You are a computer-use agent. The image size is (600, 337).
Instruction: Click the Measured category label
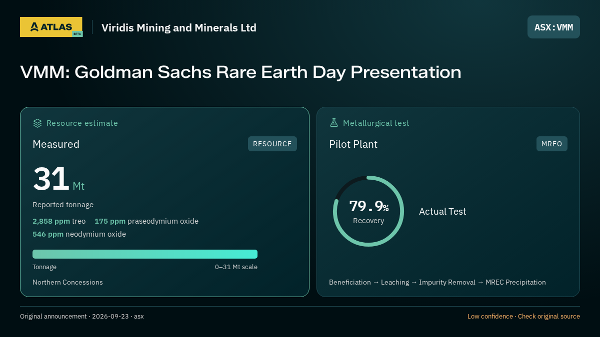click(56, 144)
